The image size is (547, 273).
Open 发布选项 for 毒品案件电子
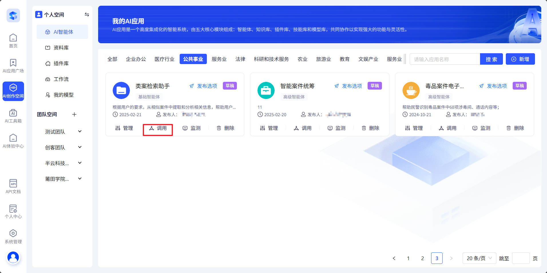[493, 86]
